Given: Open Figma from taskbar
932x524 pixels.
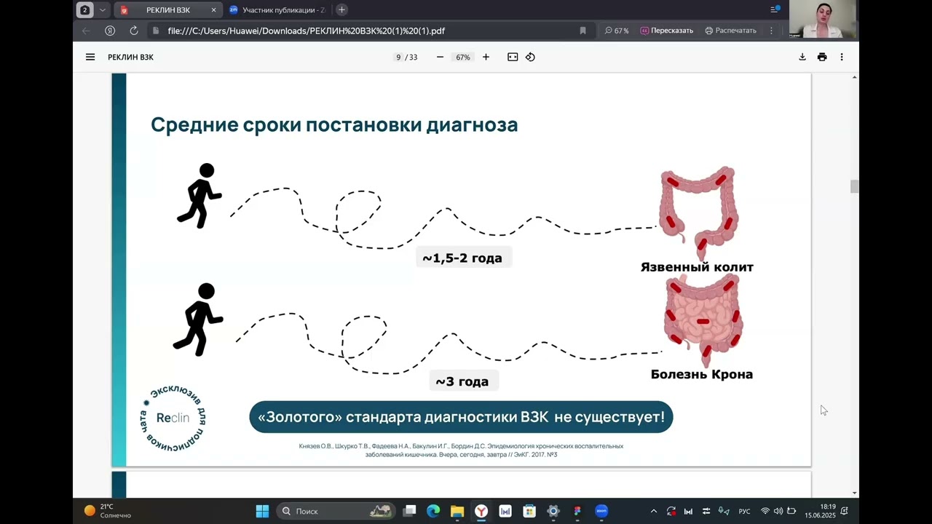Looking at the screenshot, I should (x=577, y=511).
